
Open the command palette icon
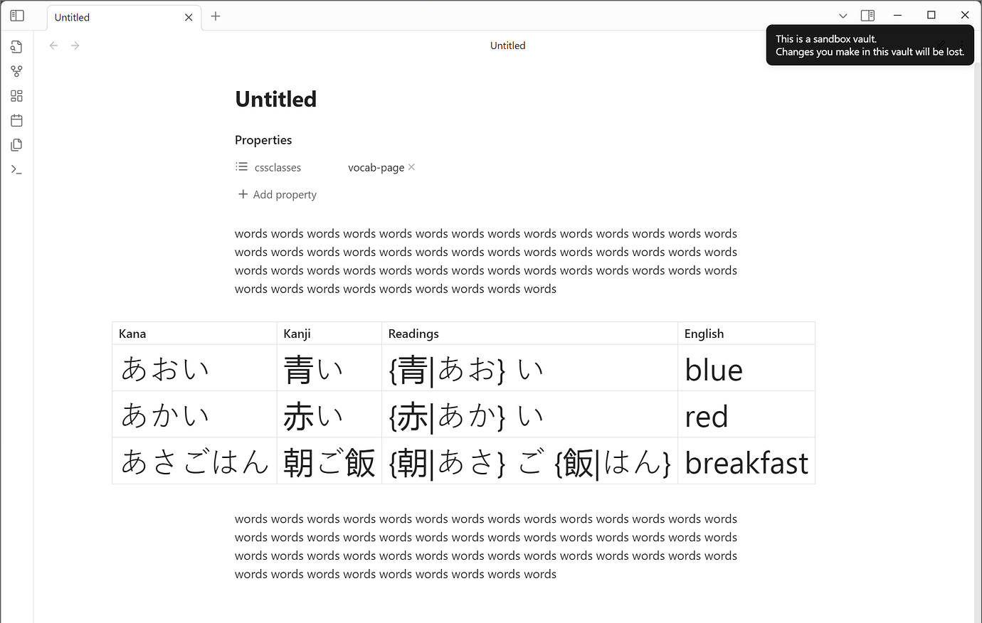[17, 169]
